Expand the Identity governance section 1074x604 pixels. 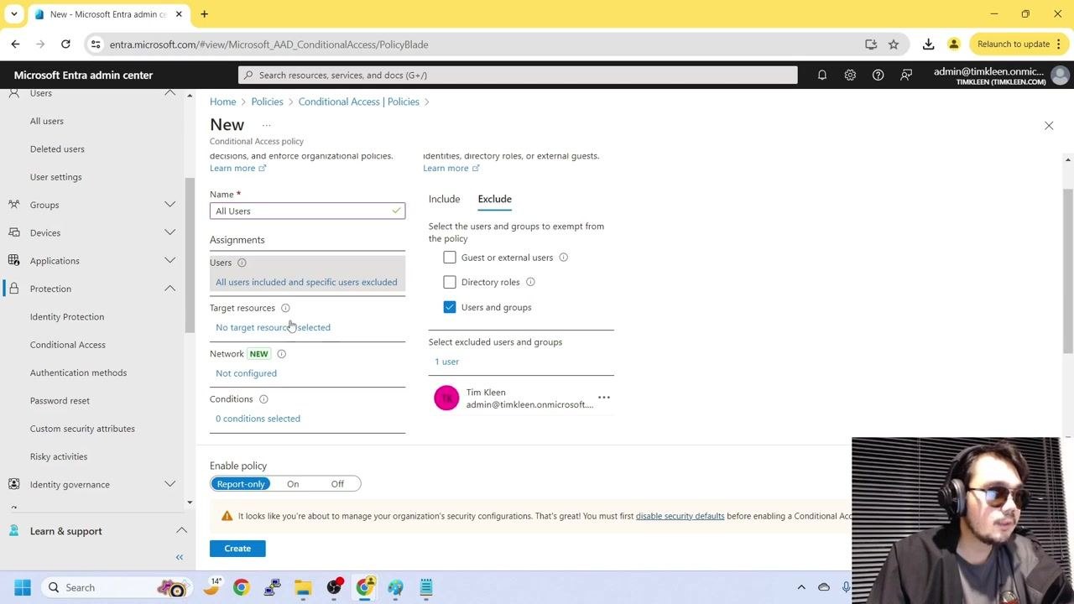pyautogui.click(x=169, y=484)
